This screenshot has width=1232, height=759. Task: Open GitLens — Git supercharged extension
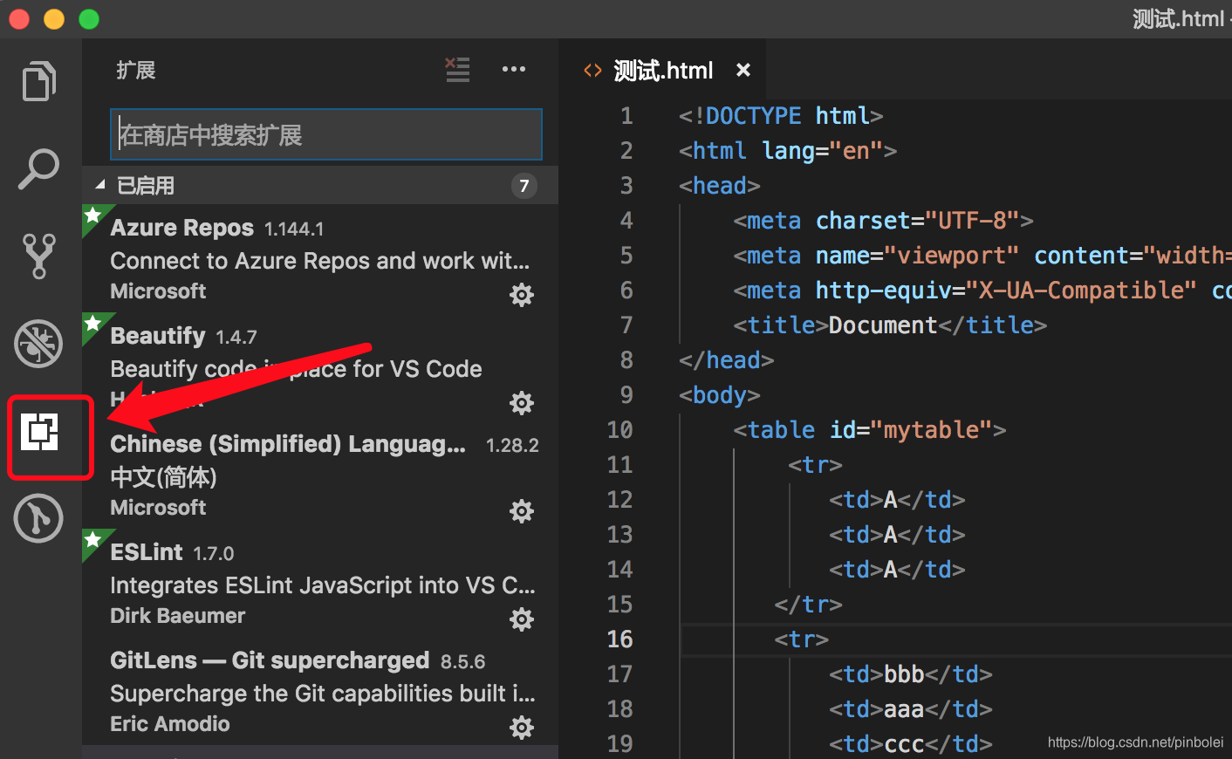point(320,691)
